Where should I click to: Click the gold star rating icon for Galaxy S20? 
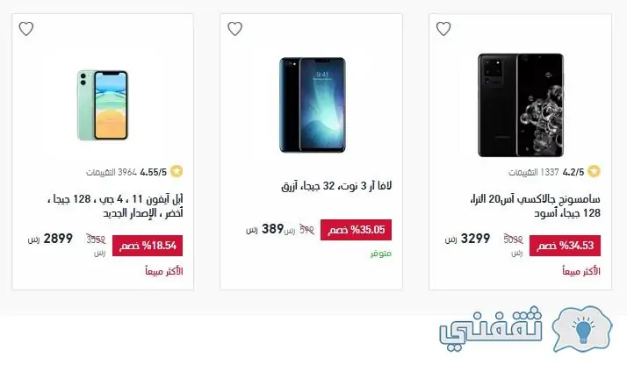click(594, 171)
